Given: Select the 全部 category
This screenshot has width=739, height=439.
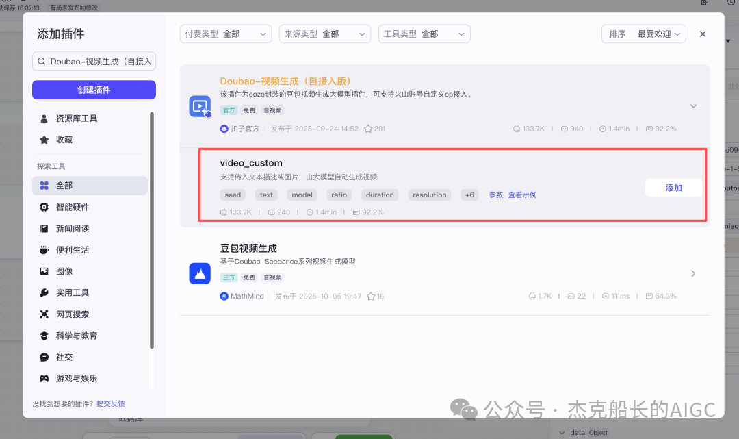Looking at the screenshot, I should click(90, 186).
